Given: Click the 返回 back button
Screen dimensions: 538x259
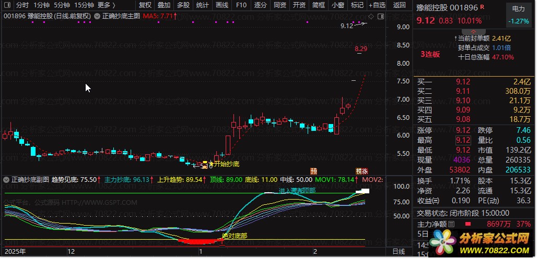Looking at the screenshot, I should click(x=399, y=5).
